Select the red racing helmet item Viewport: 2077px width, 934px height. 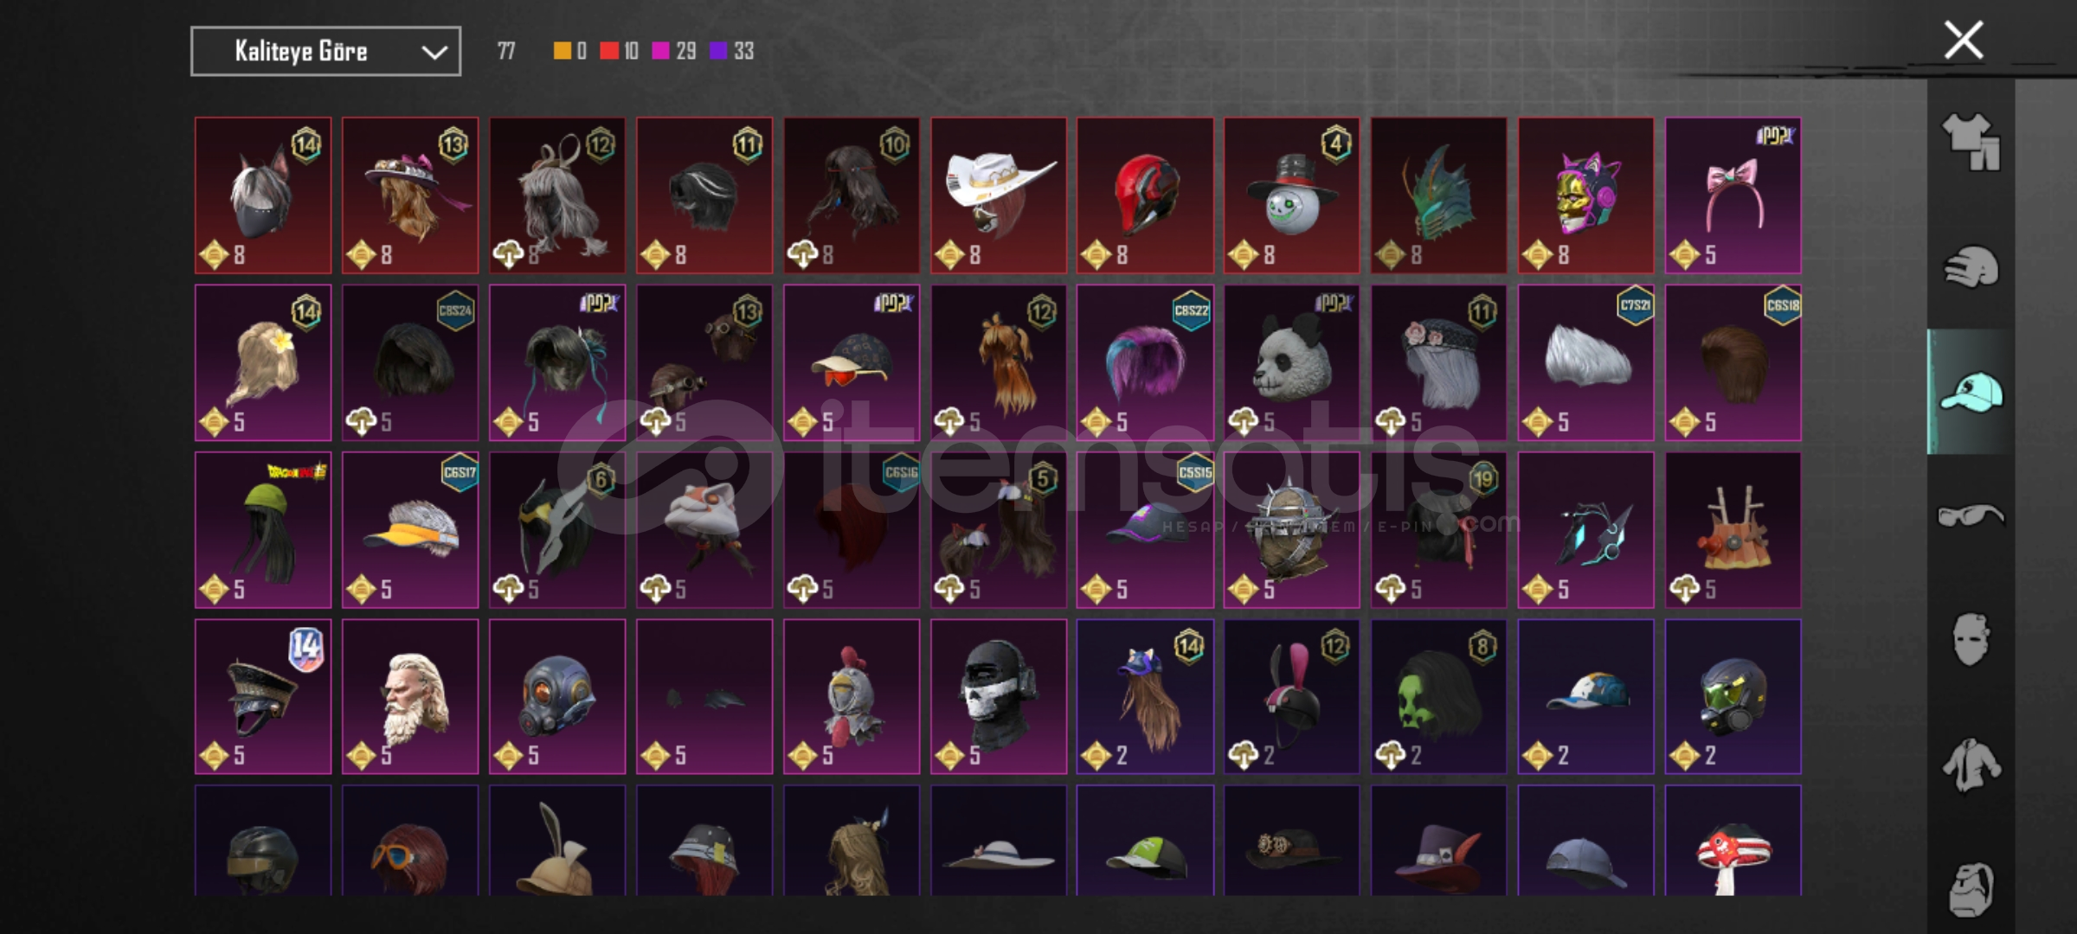tap(1145, 195)
